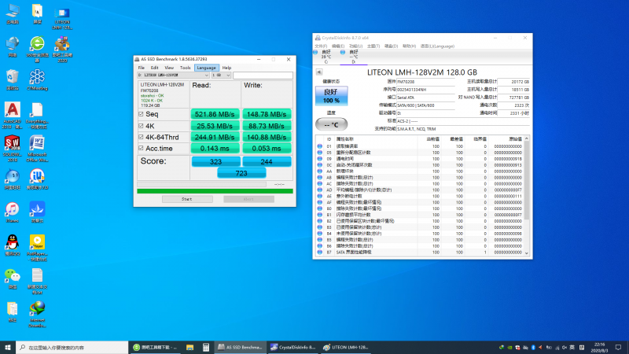Open the CTMeeting desktop icon
The image size is (629, 354).
(37, 79)
